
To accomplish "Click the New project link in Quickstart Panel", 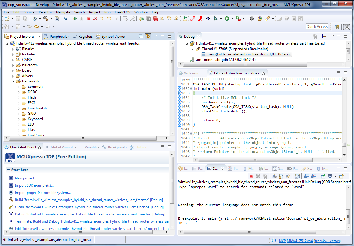I will (26, 178).
